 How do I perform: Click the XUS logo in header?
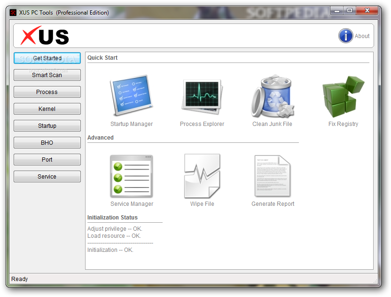[45, 36]
